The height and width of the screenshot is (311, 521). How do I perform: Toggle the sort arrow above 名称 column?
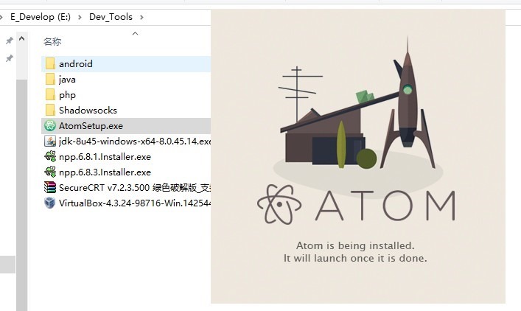pos(135,34)
